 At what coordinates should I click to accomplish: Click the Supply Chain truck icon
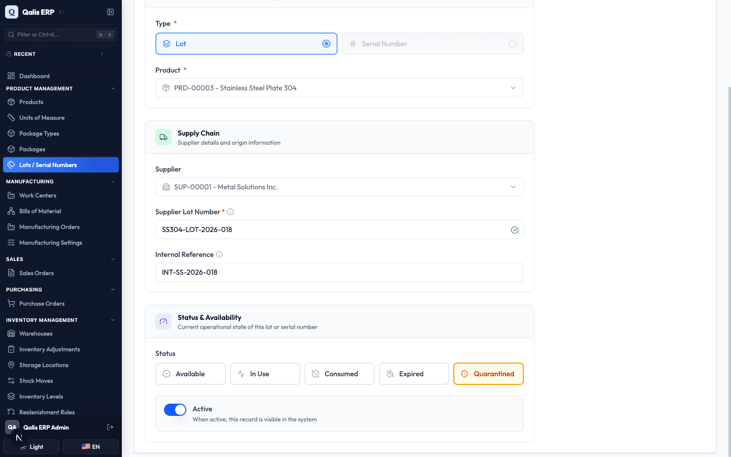pyautogui.click(x=163, y=137)
